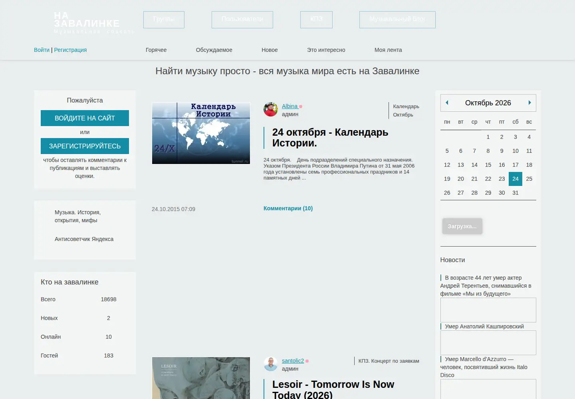Viewport: 575px width, 399px height.
Task: Open the Группы section
Action: tap(164, 20)
